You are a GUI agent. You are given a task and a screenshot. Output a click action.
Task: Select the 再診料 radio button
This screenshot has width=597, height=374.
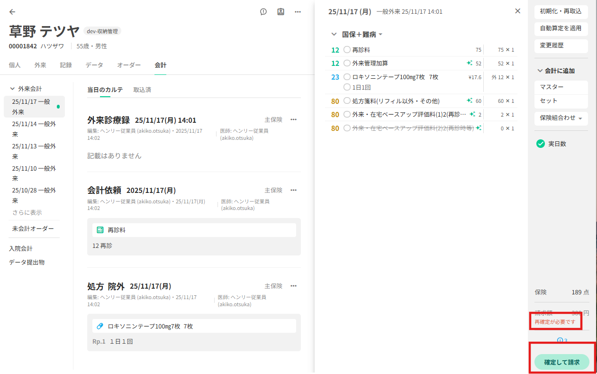coord(347,50)
